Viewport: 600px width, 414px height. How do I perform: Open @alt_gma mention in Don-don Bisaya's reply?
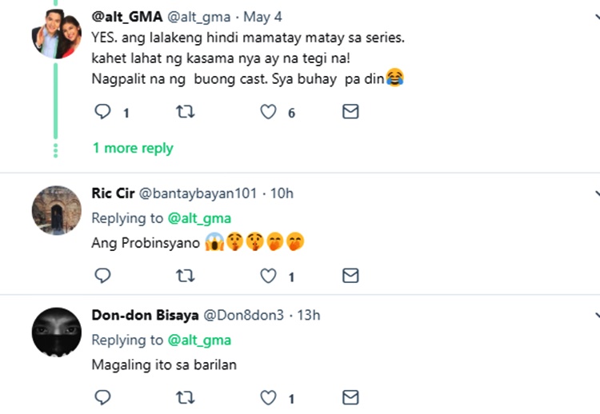pos(199,340)
